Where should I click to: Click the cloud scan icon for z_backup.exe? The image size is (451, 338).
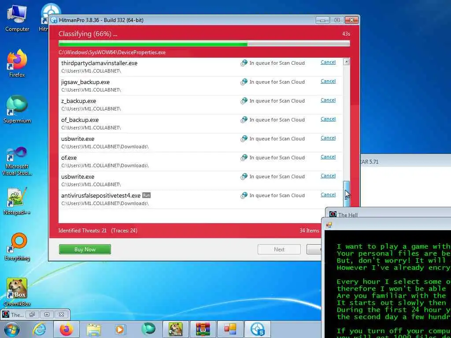coord(244,101)
